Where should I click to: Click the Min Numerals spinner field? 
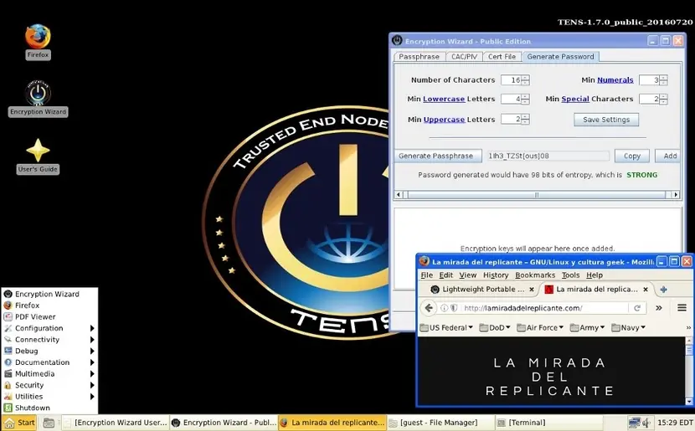[x=653, y=80]
